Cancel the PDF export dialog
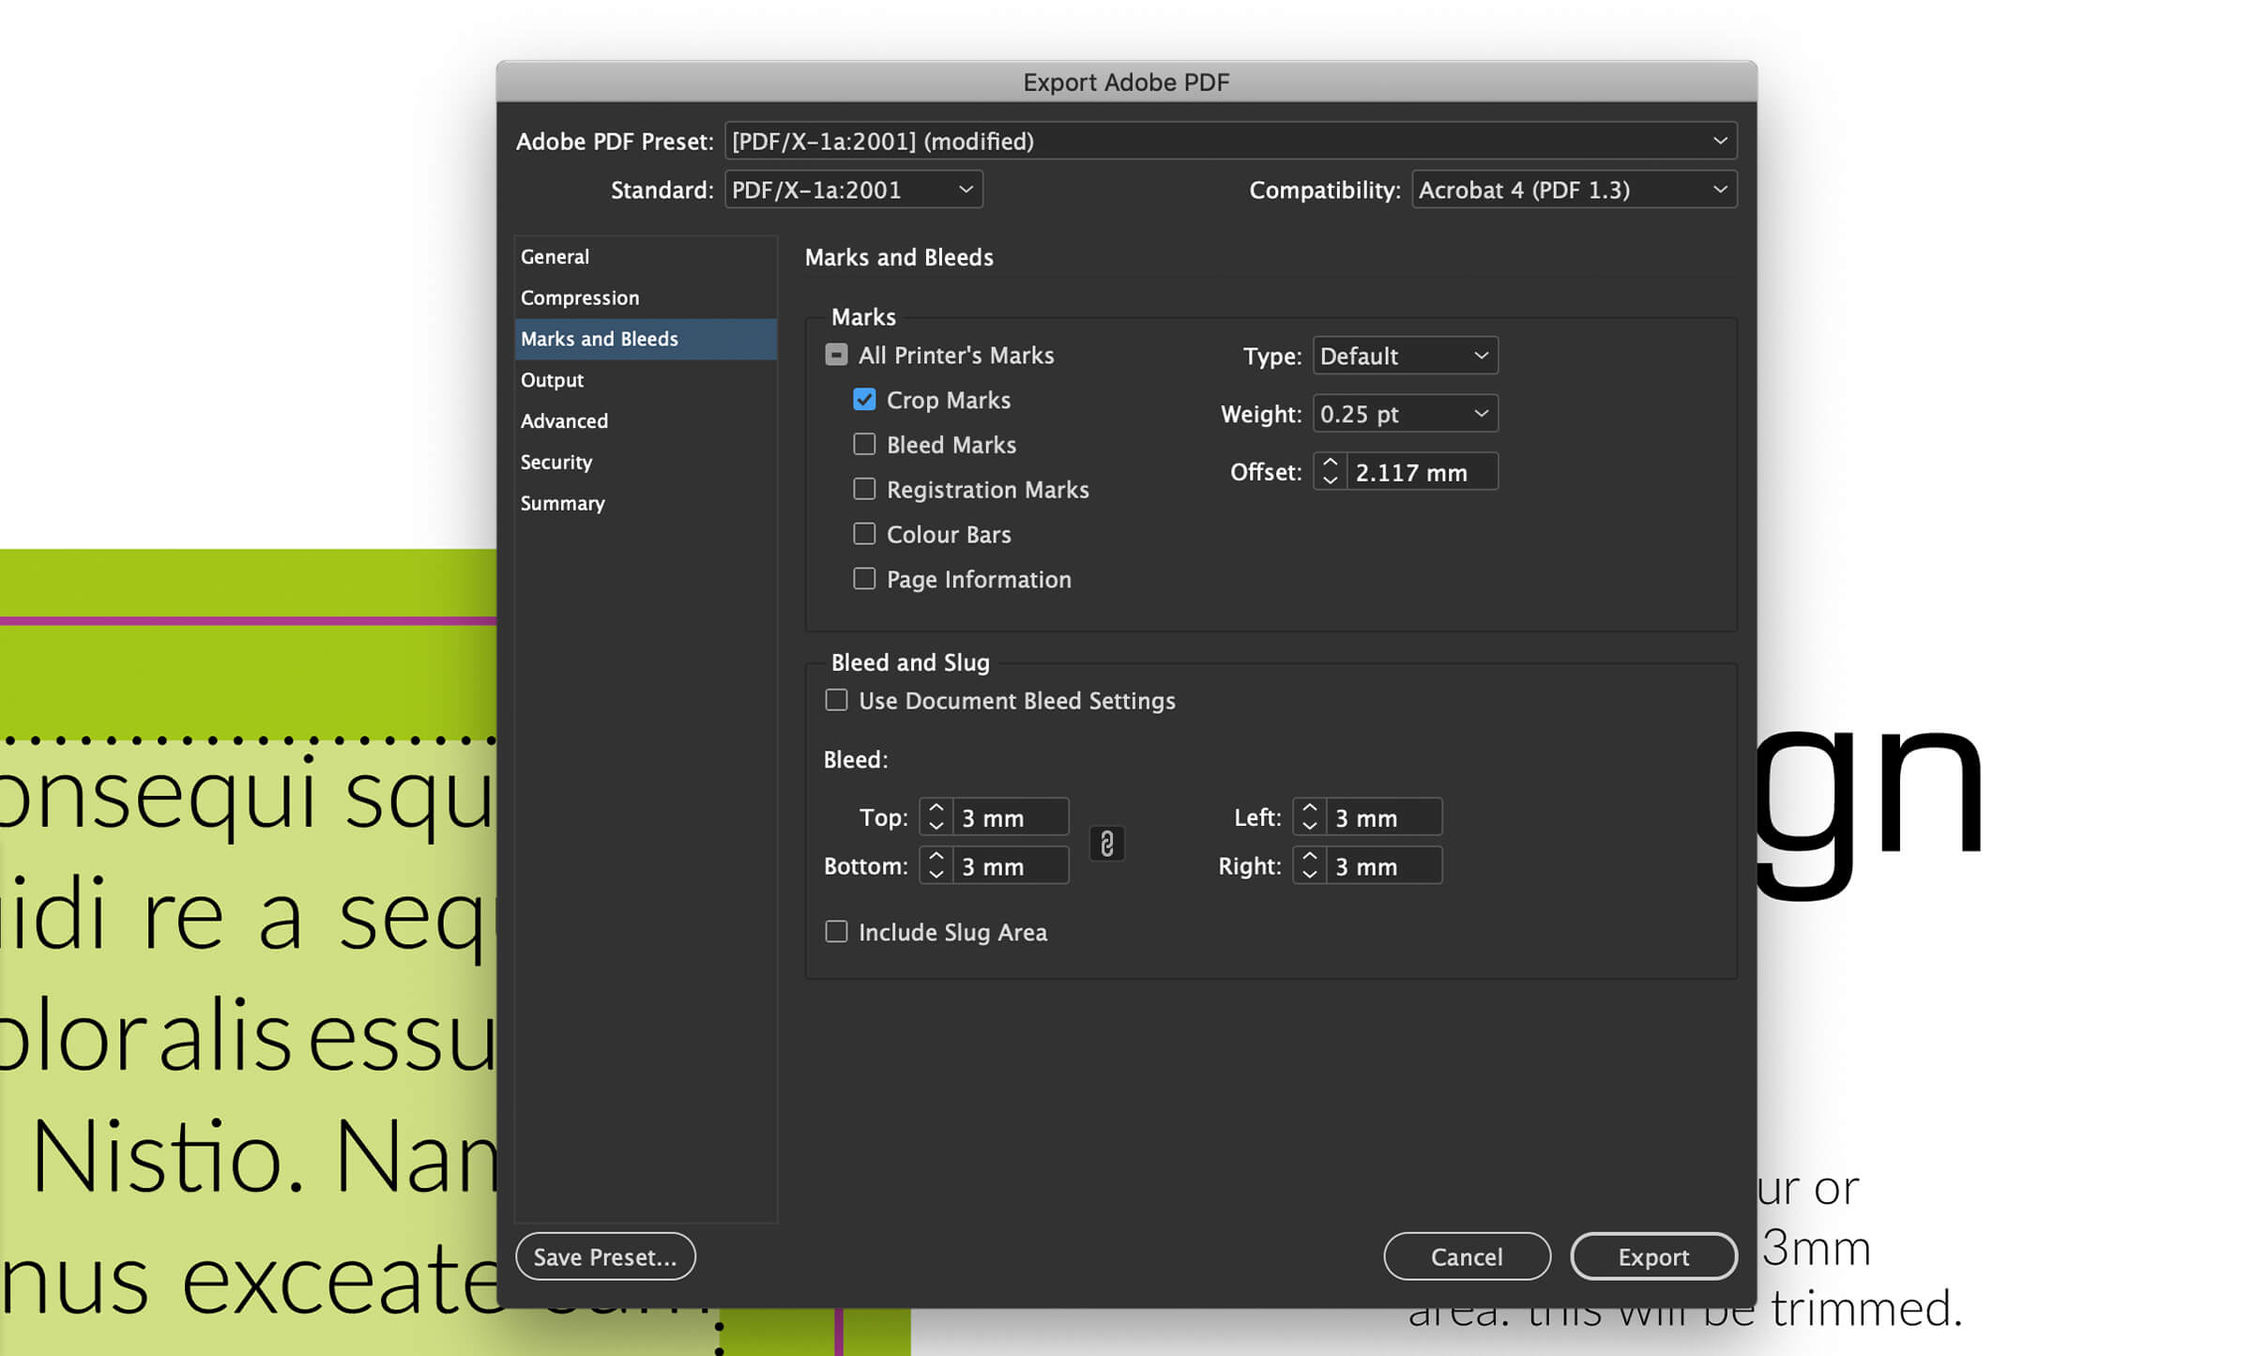Screen dimensions: 2252x1356 click(1467, 1257)
